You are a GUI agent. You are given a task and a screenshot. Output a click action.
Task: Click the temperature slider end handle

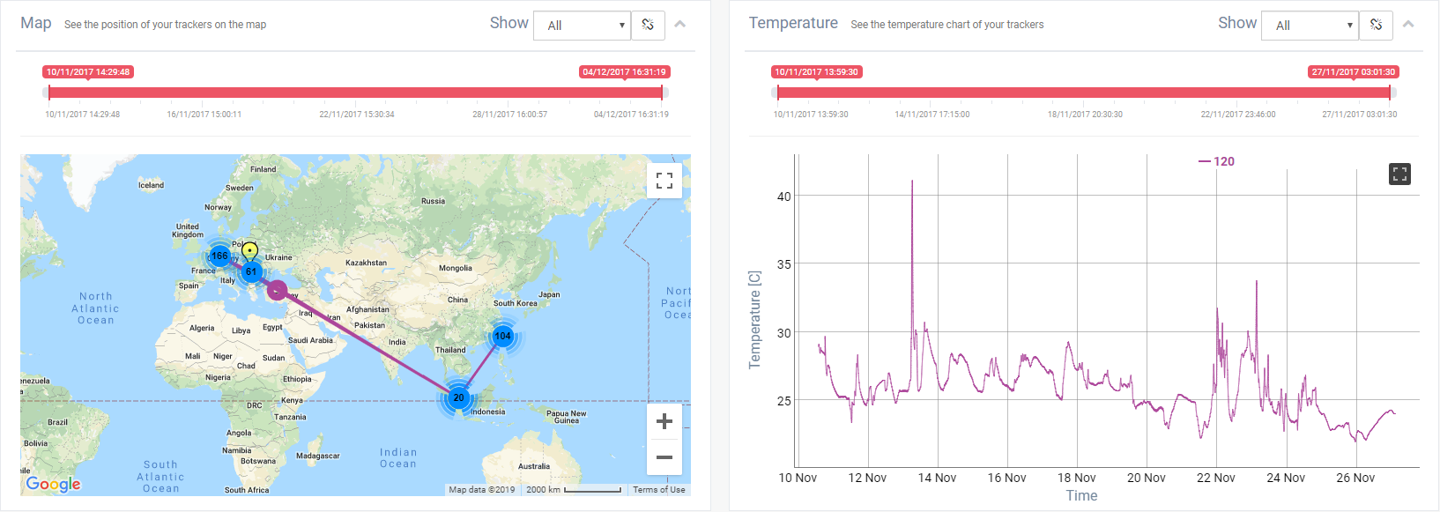[x=1390, y=93]
